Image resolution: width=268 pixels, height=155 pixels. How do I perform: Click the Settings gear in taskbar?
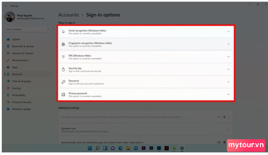pos(182,148)
